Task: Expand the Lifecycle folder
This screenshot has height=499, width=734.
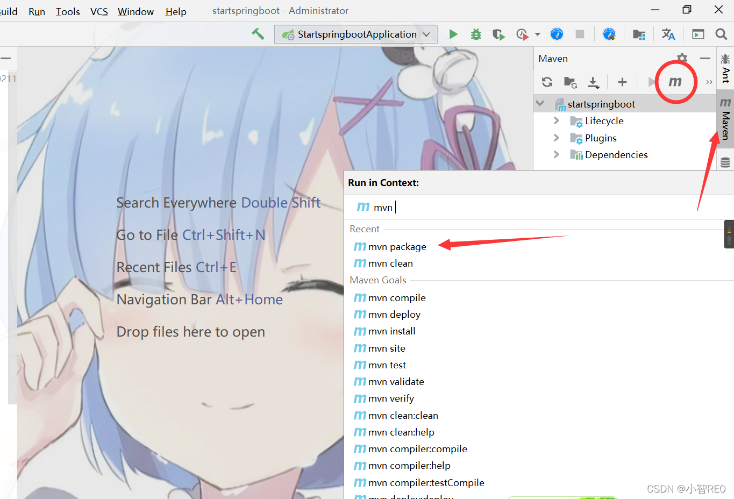Action: click(557, 120)
